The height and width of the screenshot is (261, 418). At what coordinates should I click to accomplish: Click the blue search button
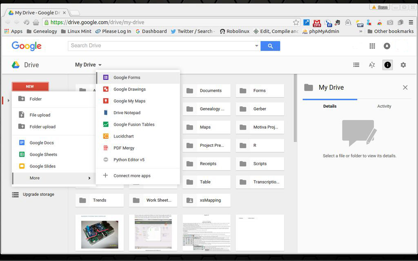coord(270,46)
